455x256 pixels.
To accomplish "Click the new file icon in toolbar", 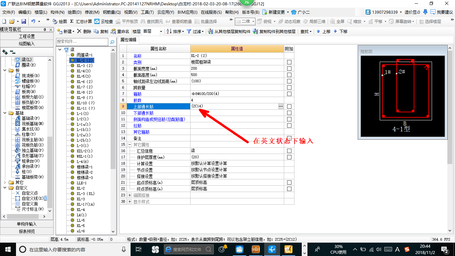I will [4, 21].
